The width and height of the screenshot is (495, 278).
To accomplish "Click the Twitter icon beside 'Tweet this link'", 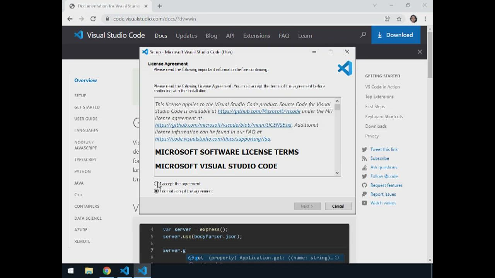I will [364, 149].
